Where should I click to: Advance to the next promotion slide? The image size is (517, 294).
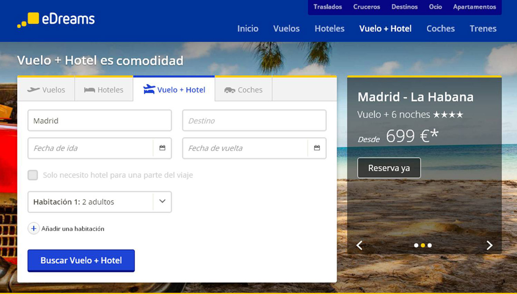[489, 245]
